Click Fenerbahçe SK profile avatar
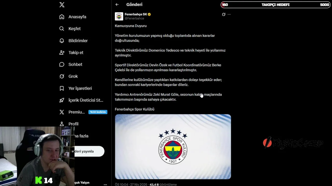 (119, 16)
